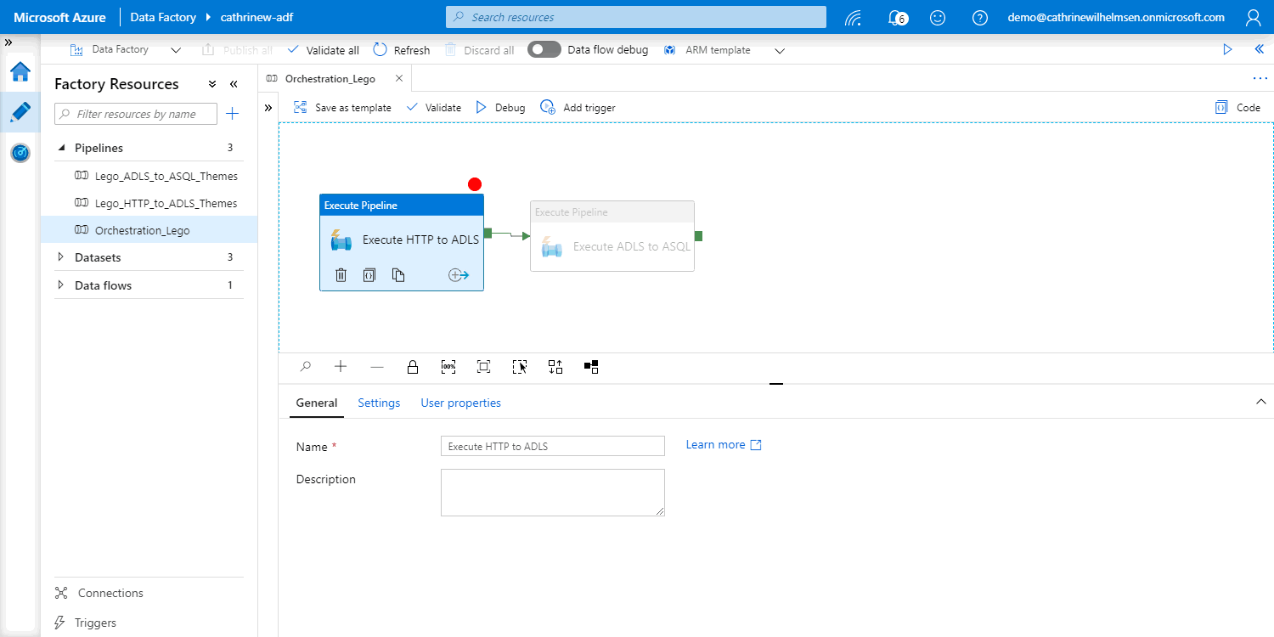This screenshot has width=1274, height=637.
Task: Collapse the properties panel chevron
Action: (1260, 402)
